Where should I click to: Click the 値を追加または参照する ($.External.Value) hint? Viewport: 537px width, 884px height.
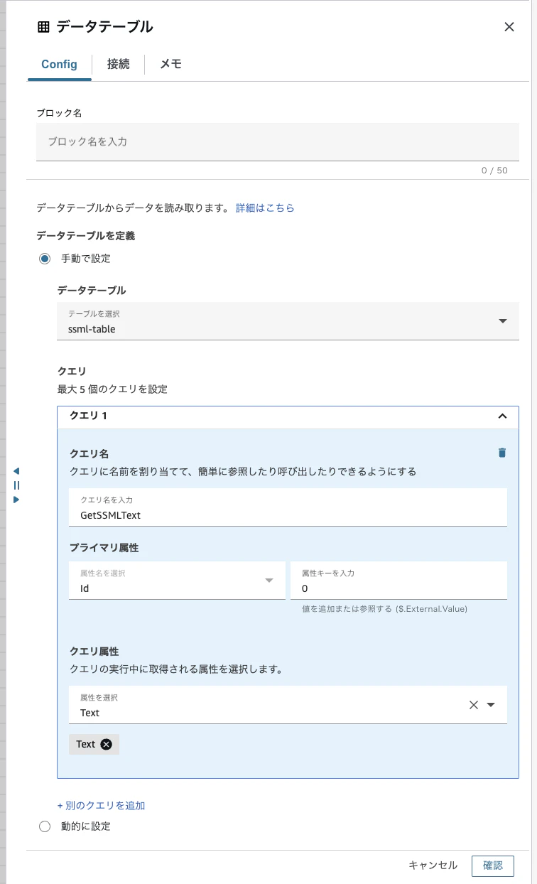384,609
